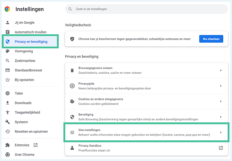Screen dimensions: 232x161
Task: Open Beveiliging Safe Browsing settings
Action: click(x=146, y=117)
